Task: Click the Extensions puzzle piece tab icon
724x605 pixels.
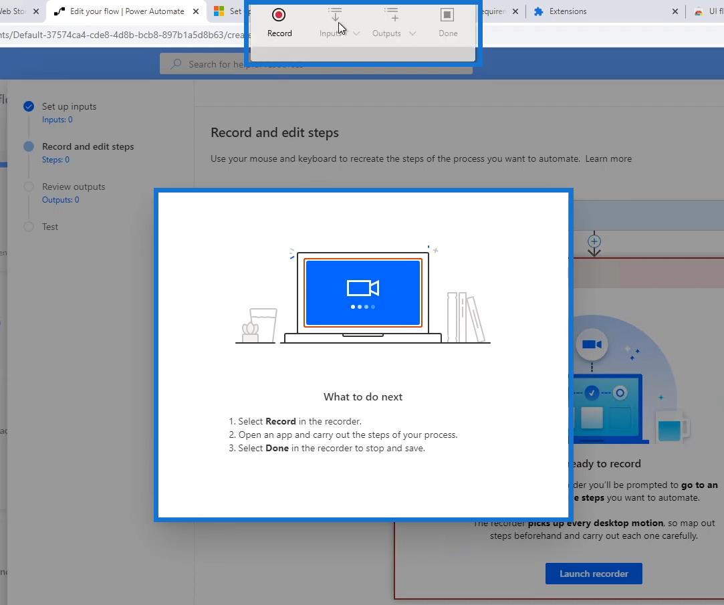Action: (x=538, y=11)
